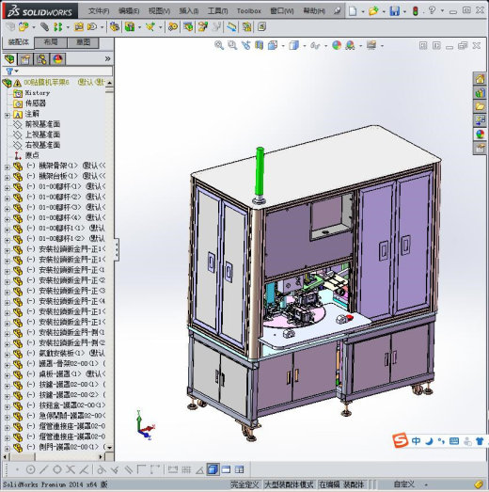This screenshot has height=492, width=489.
Task: Select 前视基准面 plane in tree
Action: pos(42,124)
